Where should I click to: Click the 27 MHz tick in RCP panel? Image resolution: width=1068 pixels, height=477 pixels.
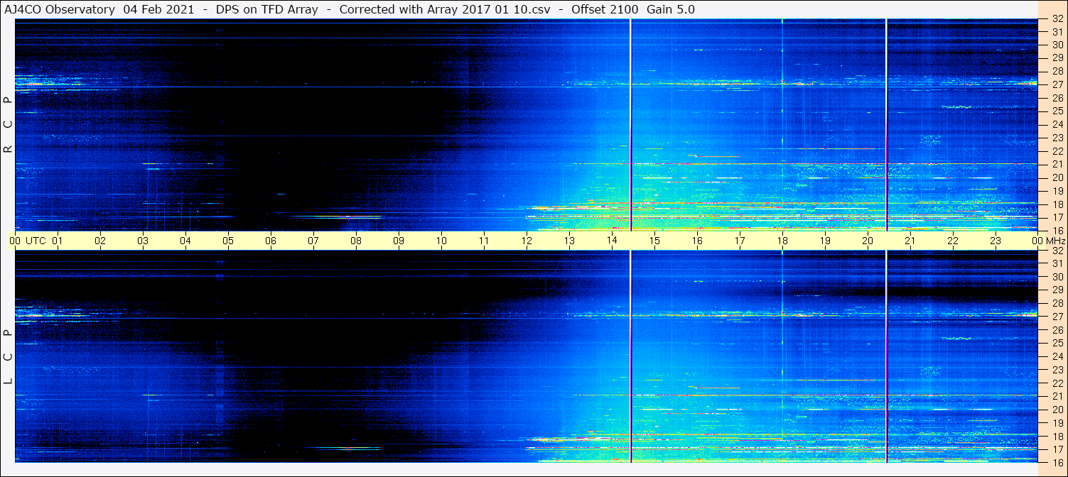(x=1057, y=84)
